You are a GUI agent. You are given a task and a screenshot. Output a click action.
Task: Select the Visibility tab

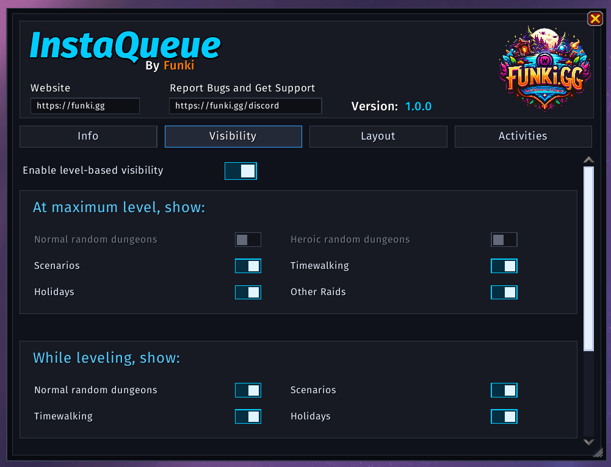233,136
